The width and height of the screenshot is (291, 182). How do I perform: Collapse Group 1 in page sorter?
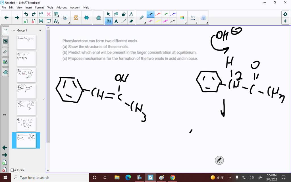pos(14,30)
